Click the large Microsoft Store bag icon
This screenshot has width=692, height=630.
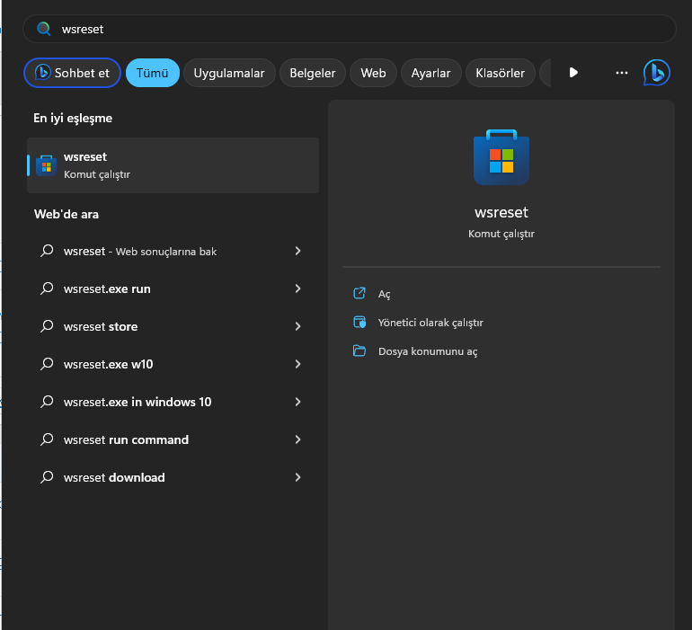point(501,157)
